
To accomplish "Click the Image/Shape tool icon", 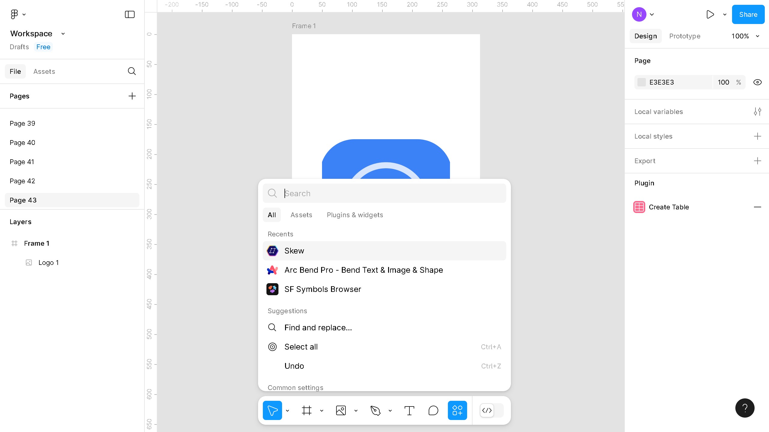I will (341, 410).
